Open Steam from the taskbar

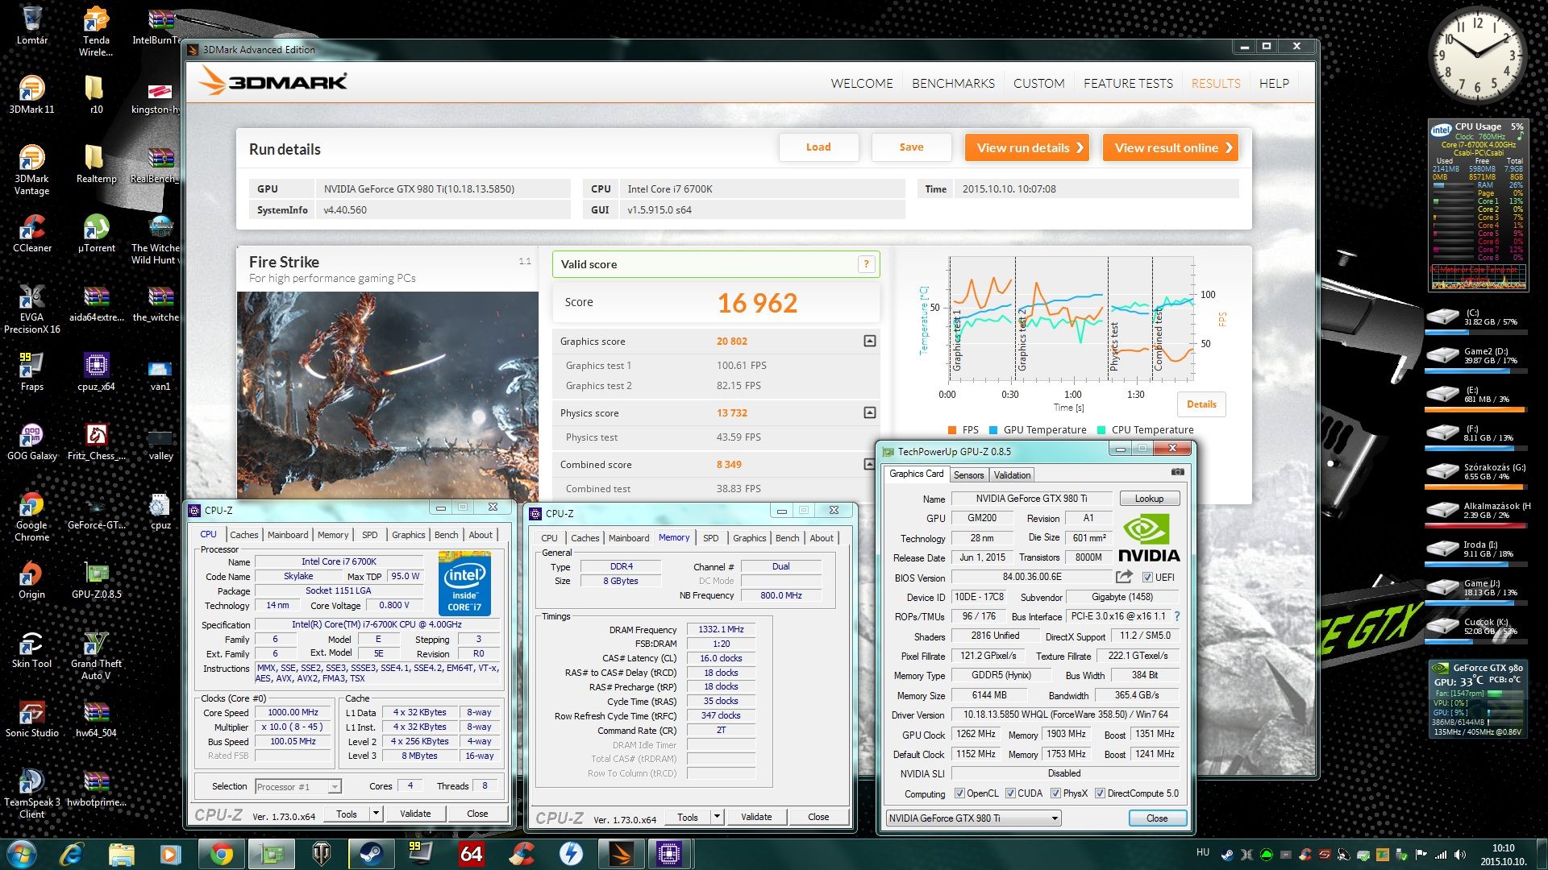(x=371, y=854)
